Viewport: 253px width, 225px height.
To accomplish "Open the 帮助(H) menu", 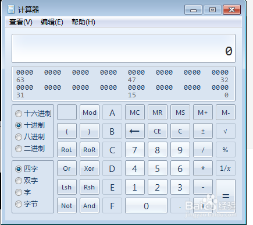I will [83, 22].
